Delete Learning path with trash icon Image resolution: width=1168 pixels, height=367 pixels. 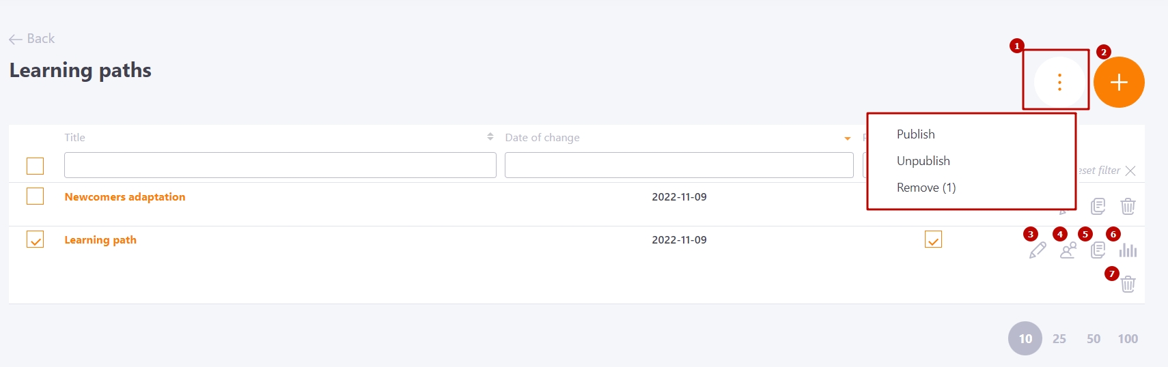pyautogui.click(x=1128, y=284)
